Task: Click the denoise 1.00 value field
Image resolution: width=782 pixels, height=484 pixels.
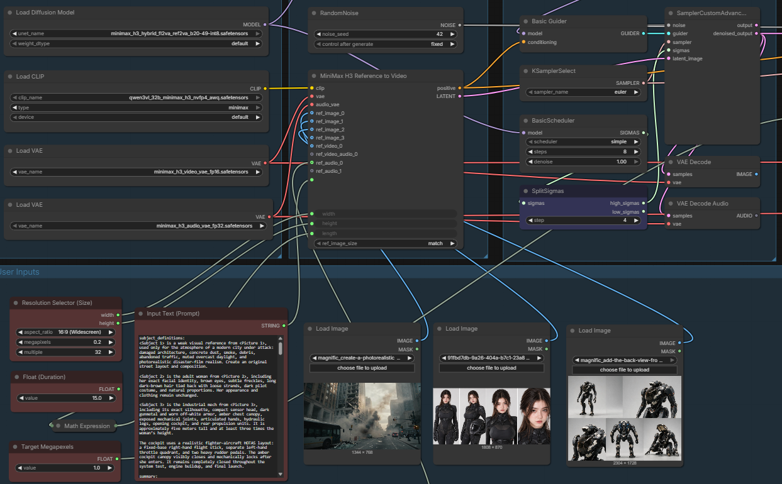Action: 583,162
